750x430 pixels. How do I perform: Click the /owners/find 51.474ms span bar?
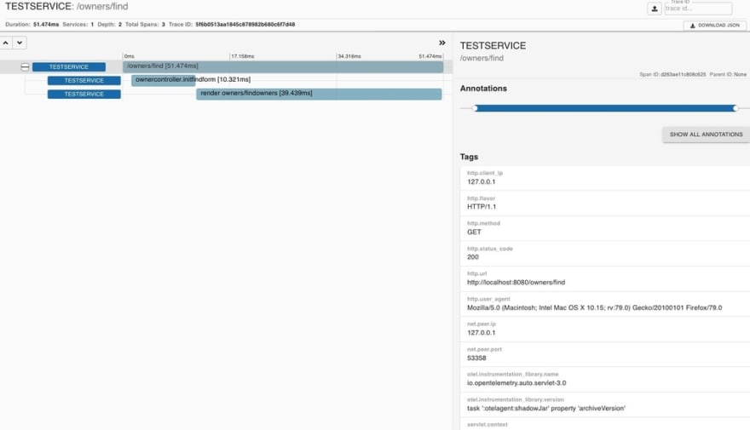(283, 66)
